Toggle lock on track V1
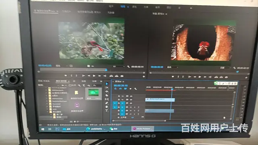 coord(119,103)
